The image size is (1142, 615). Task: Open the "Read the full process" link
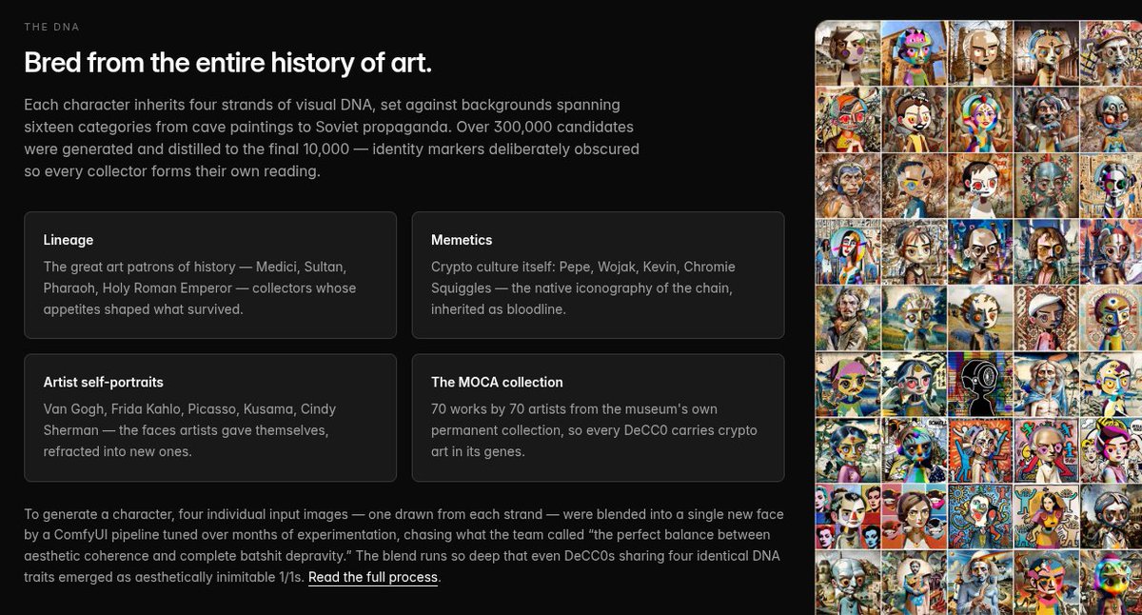(373, 577)
